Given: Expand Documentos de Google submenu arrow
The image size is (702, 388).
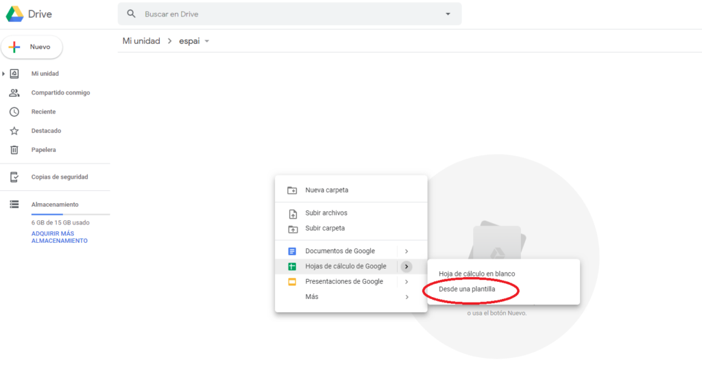Looking at the screenshot, I should point(407,251).
